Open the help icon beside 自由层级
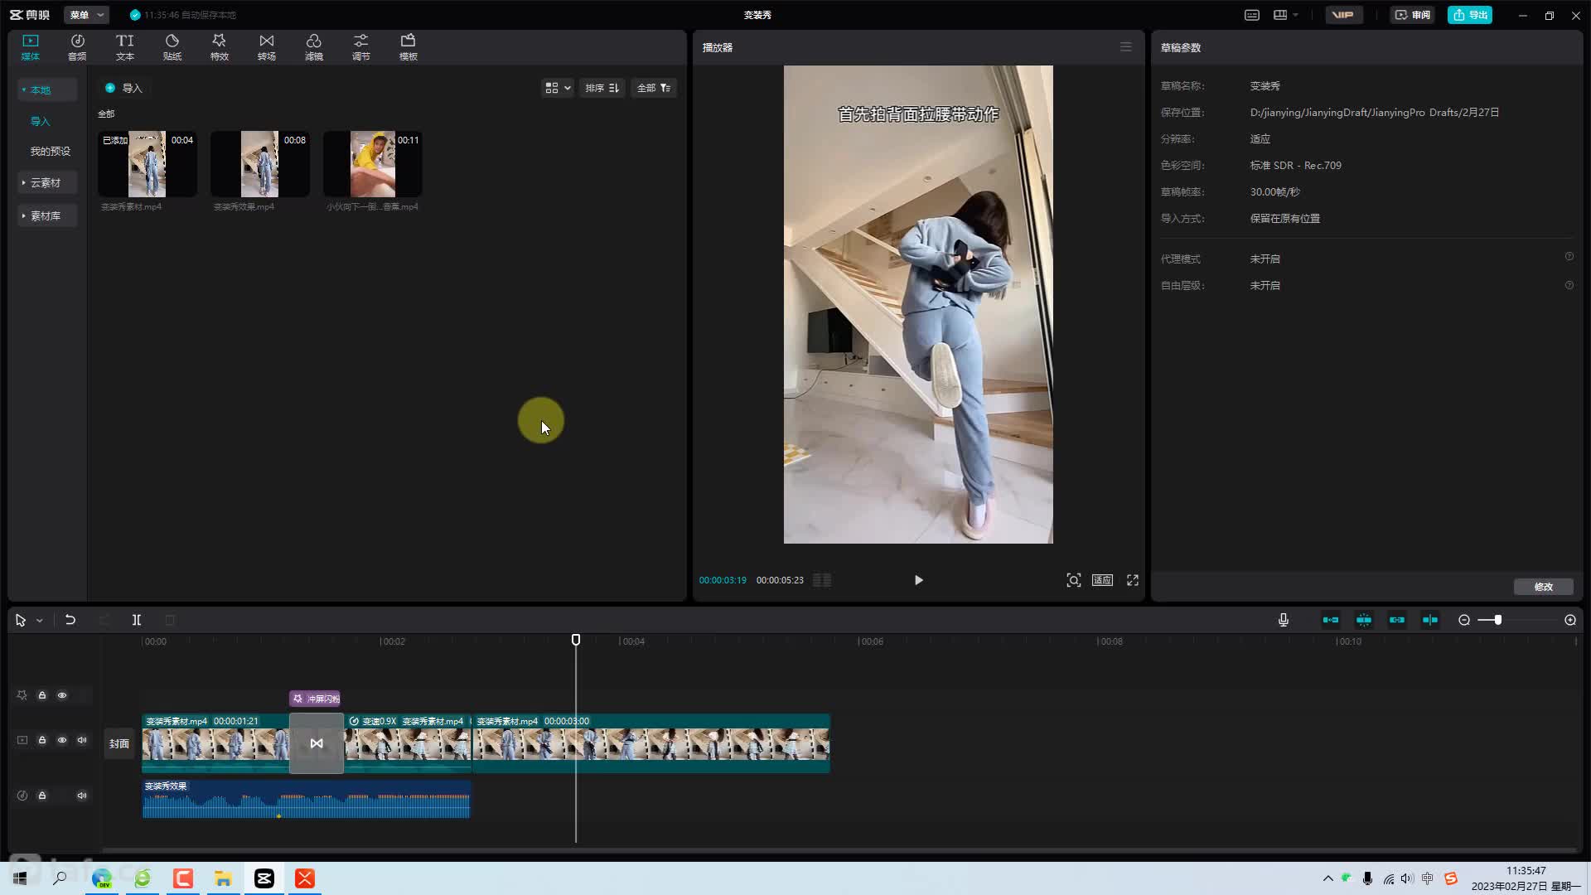The width and height of the screenshot is (1591, 895). coord(1569,285)
